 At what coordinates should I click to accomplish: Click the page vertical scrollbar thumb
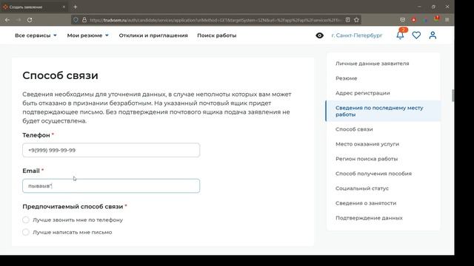[x=453, y=95]
